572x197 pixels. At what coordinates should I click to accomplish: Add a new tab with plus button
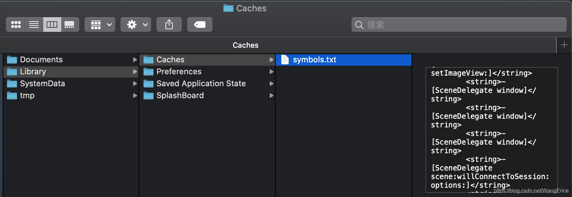[x=564, y=45]
